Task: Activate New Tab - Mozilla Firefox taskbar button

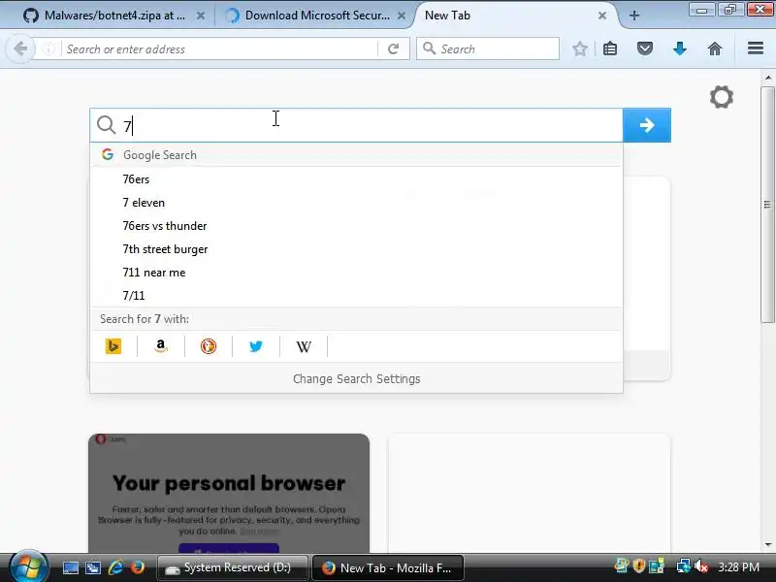Action: point(388,567)
